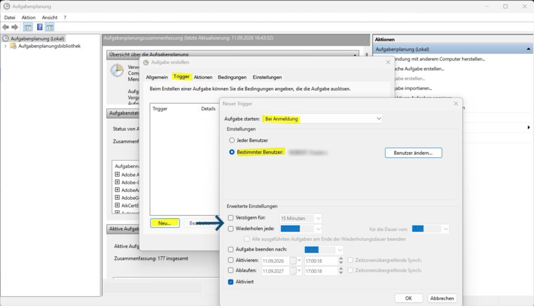
Task: Open the Ansicht menu
Action: tap(50, 17)
